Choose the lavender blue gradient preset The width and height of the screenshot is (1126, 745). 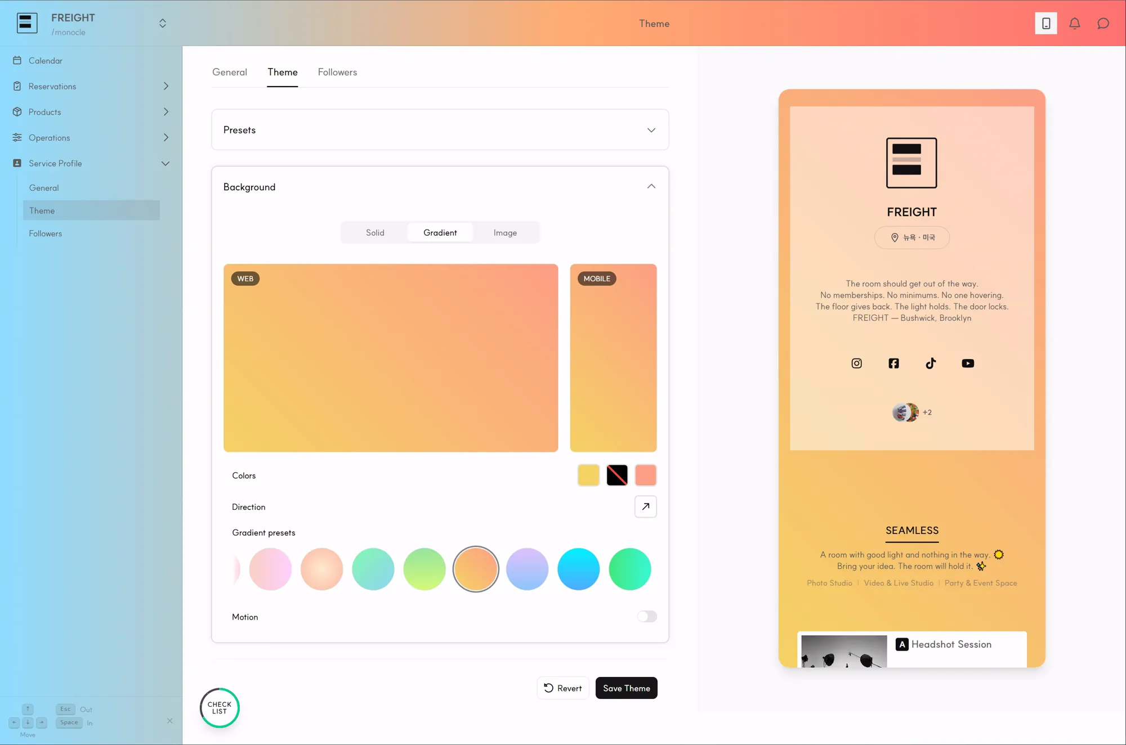pyautogui.click(x=527, y=569)
